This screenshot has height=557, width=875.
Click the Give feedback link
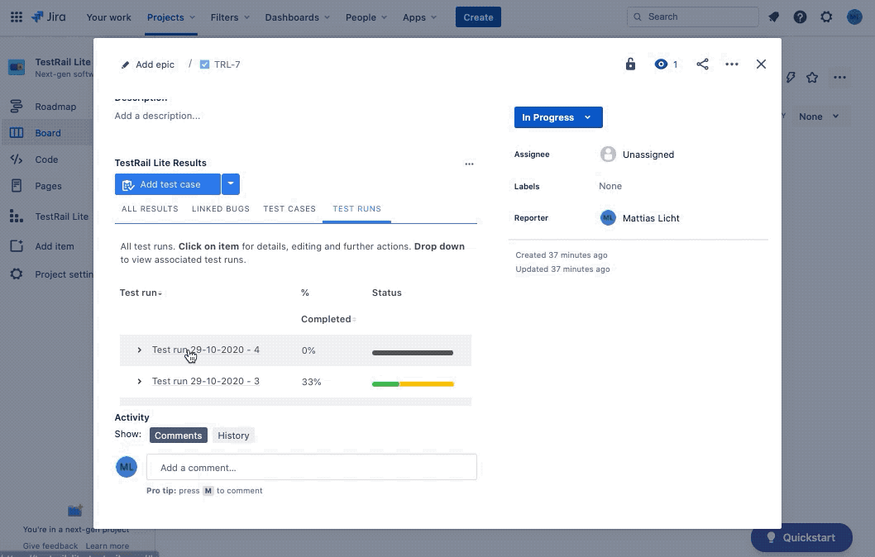50,546
